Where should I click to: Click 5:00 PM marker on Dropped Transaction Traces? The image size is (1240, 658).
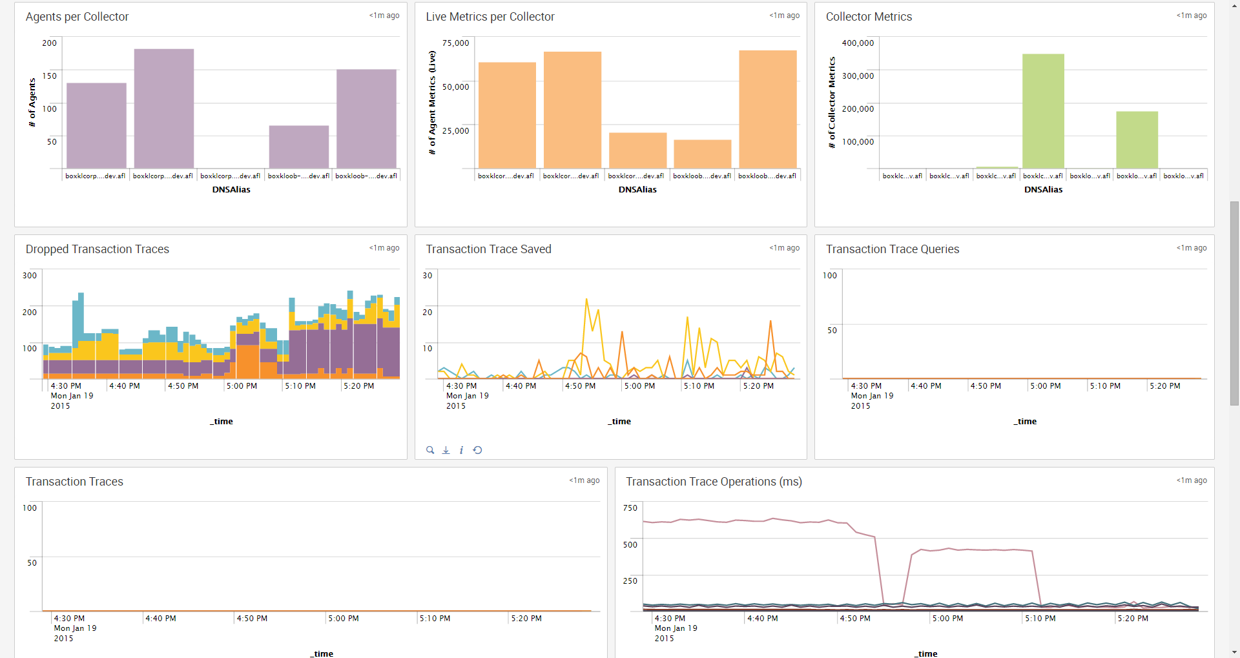(242, 386)
